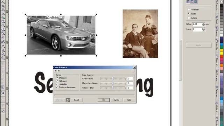Decrease contour Offset with down arrow

tap(204, 25)
